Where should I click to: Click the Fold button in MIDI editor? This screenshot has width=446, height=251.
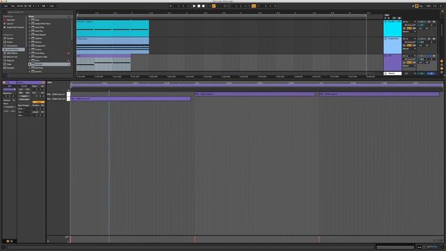coord(49,82)
